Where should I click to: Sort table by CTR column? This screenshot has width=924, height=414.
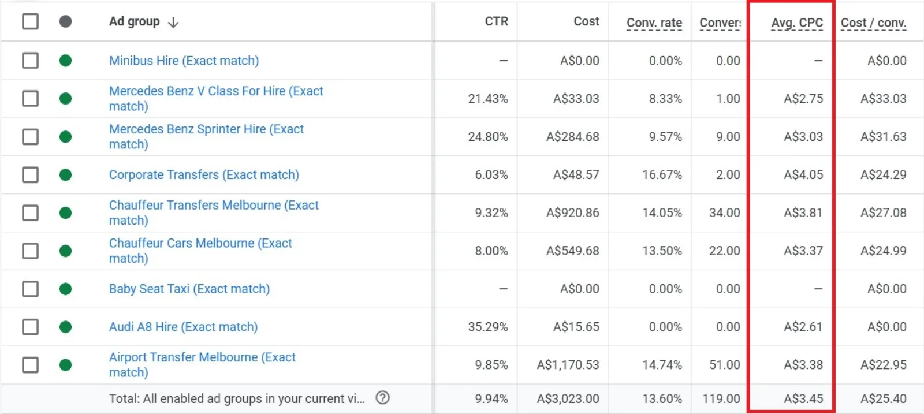(x=496, y=21)
